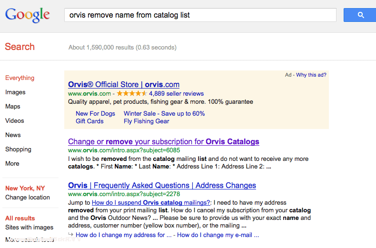Switch to Images results

[x=15, y=92]
